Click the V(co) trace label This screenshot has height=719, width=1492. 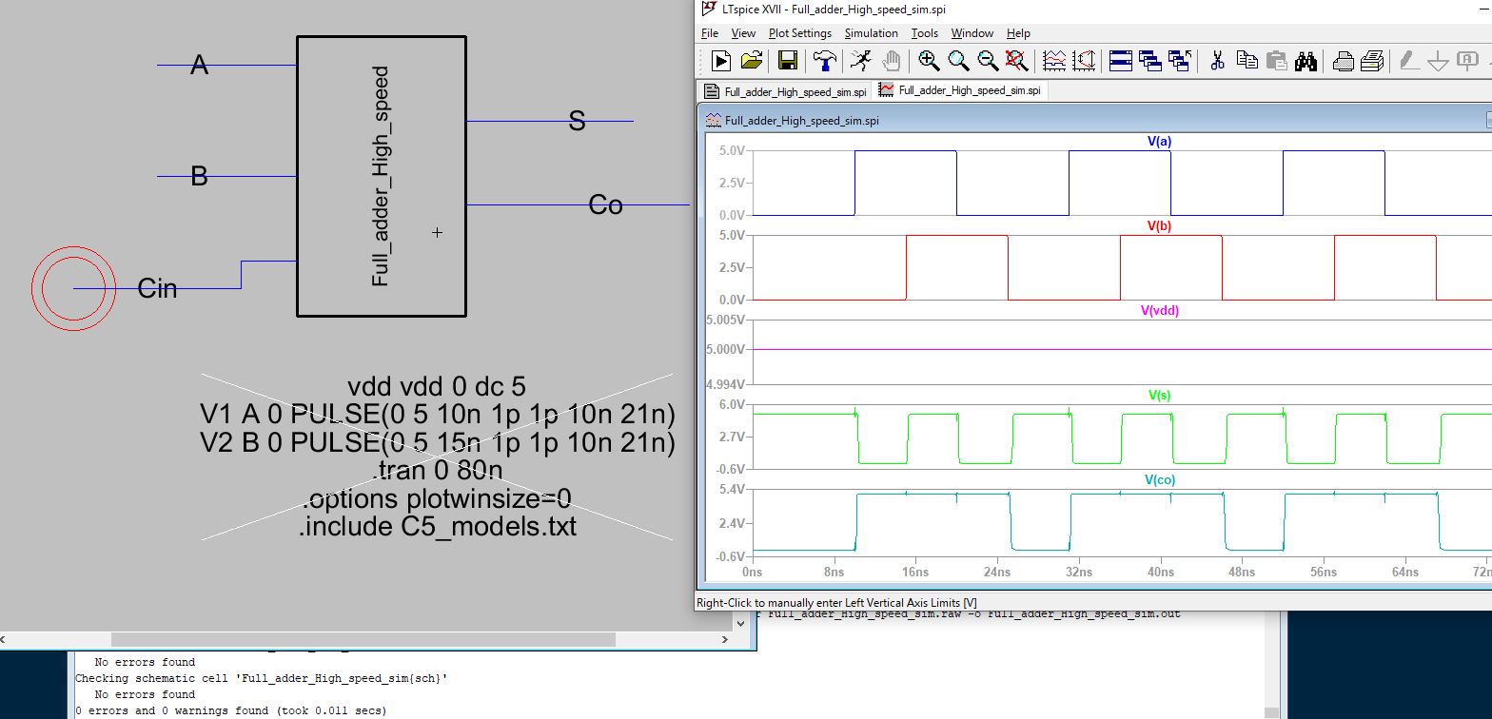[x=1160, y=480]
